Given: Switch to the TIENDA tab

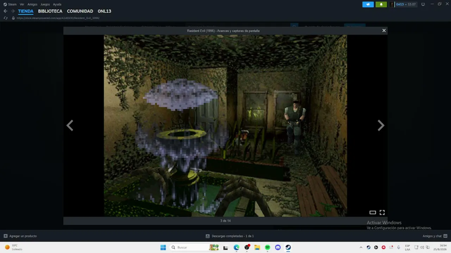Looking at the screenshot, I should click(x=26, y=11).
